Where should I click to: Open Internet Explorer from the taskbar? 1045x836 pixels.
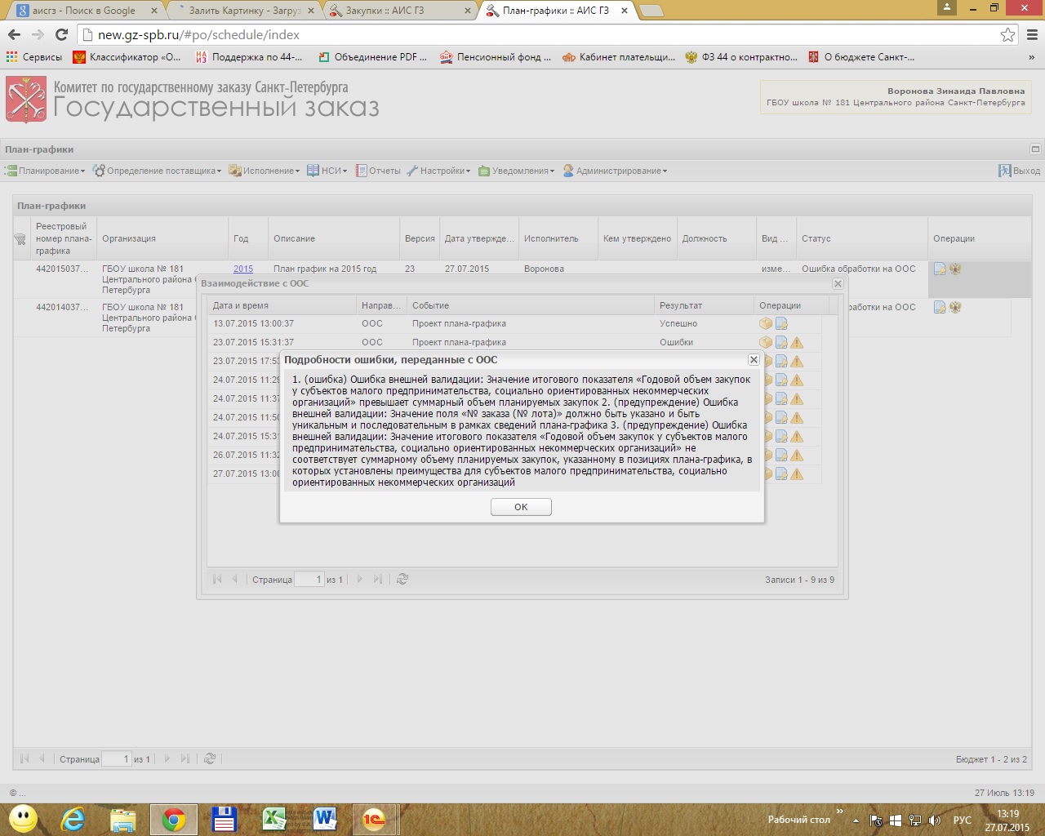[x=73, y=819]
